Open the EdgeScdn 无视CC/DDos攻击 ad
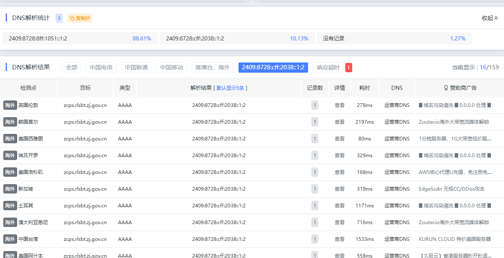The height and width of the screenshot is (258, 504). tap(452, 189)
